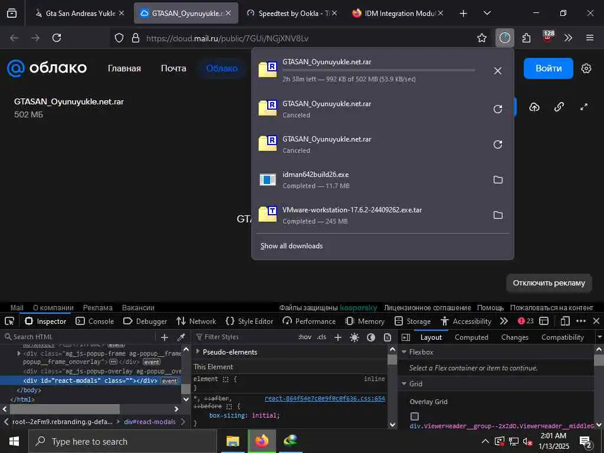This screenshot has height=453, width=604.
Task: Open Show all downloads
Action: point(291,246)
